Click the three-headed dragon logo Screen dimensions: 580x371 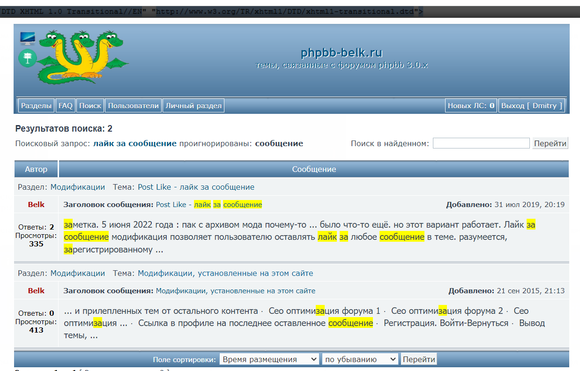(x=83, y=57)
